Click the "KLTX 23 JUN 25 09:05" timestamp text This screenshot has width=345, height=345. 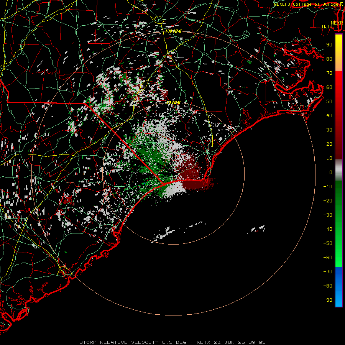231,342
